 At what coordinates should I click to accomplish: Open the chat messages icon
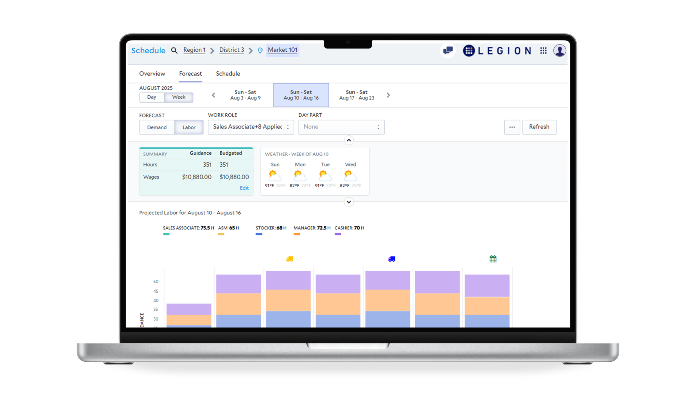pyautogui.click(x=448, y=51)
